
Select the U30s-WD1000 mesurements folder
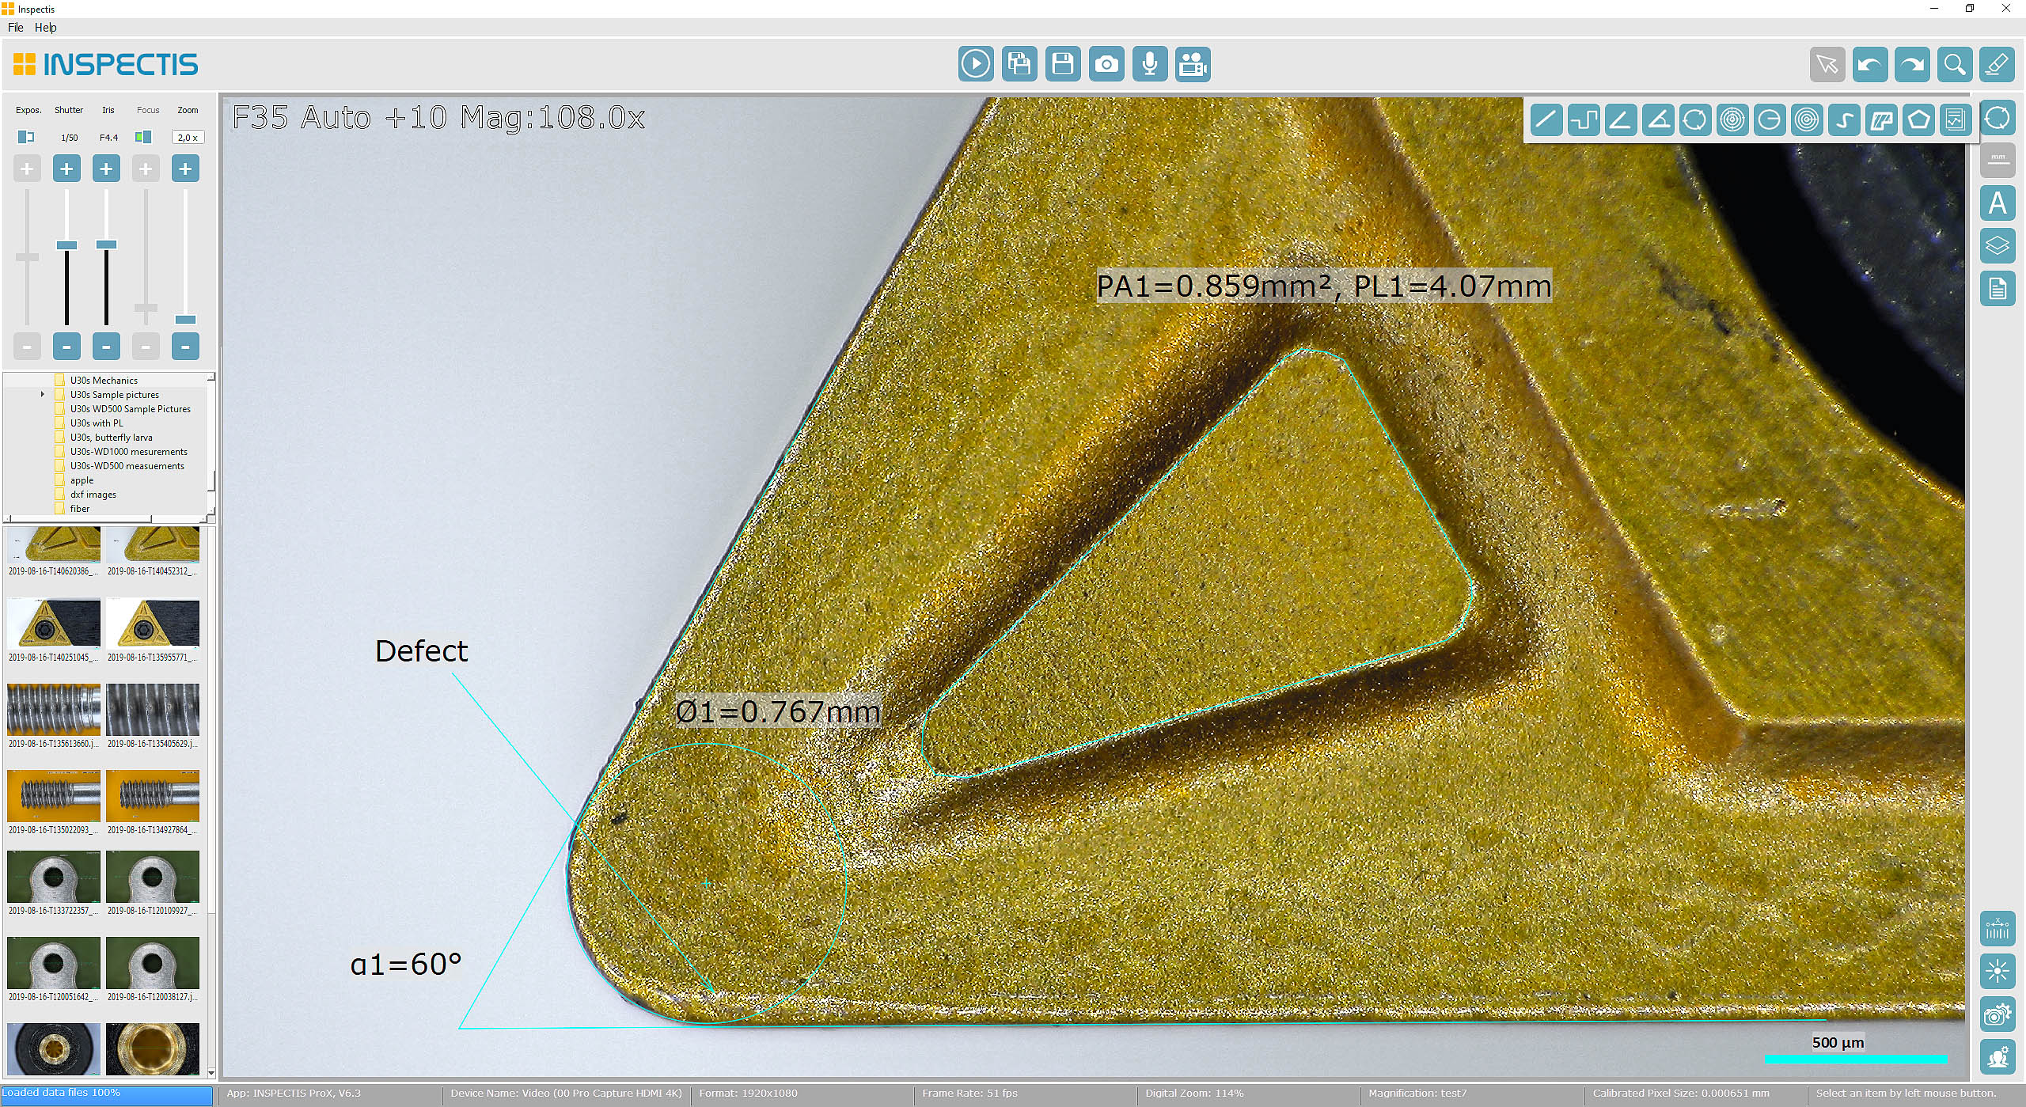click(x=129, y=452)
